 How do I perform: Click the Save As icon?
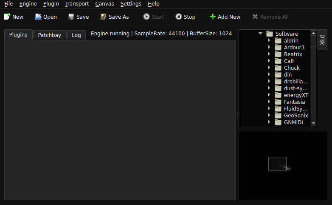click(104, 17)
